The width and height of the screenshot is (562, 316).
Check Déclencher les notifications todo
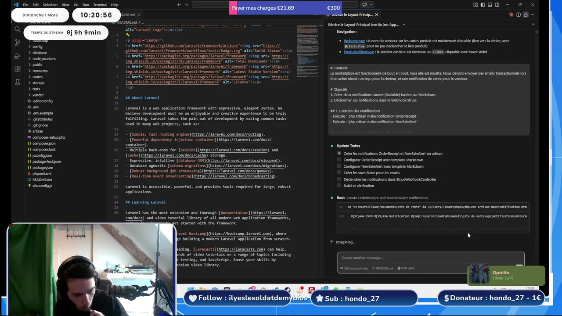pos(339,179)
